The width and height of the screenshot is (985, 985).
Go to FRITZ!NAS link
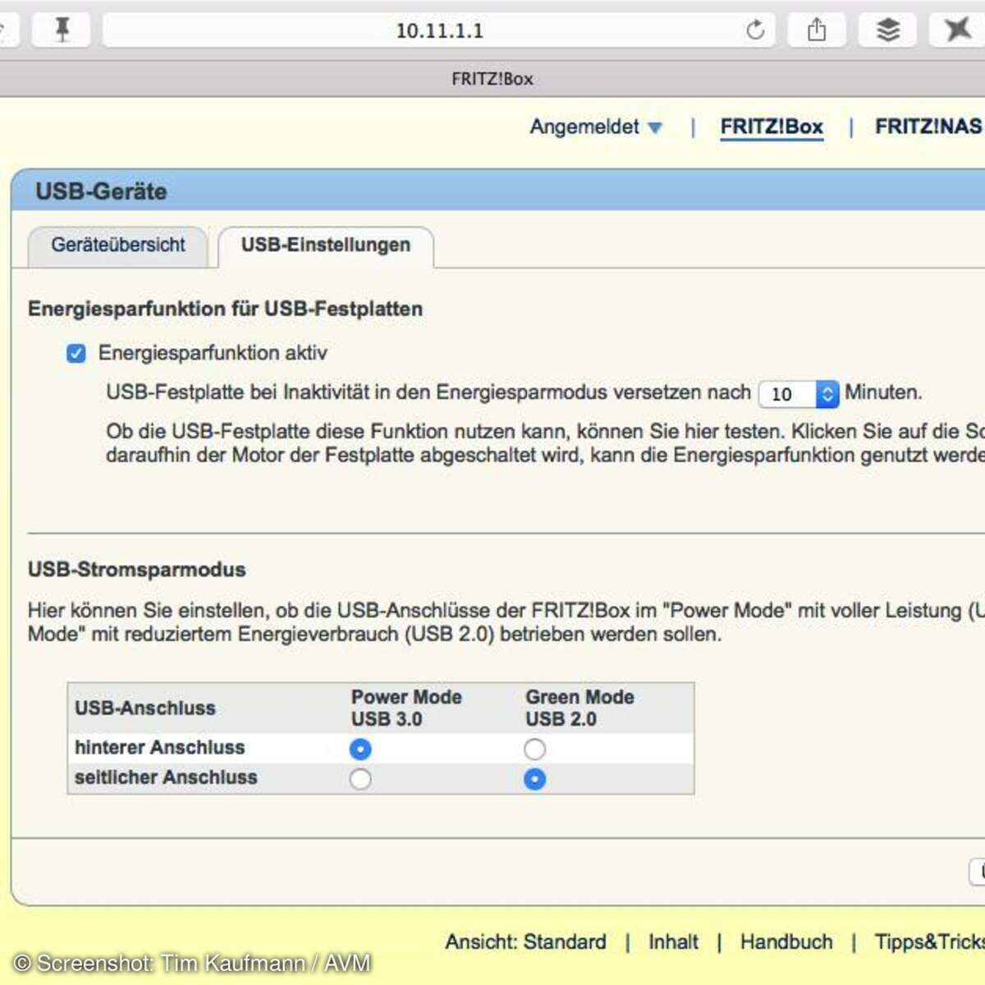[x=928, y=127]
